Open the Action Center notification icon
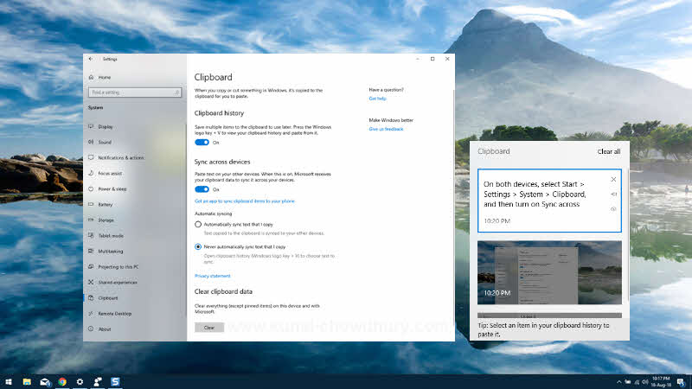The width and height of the screenshot is (692, 389). click(x=682, y=382)
